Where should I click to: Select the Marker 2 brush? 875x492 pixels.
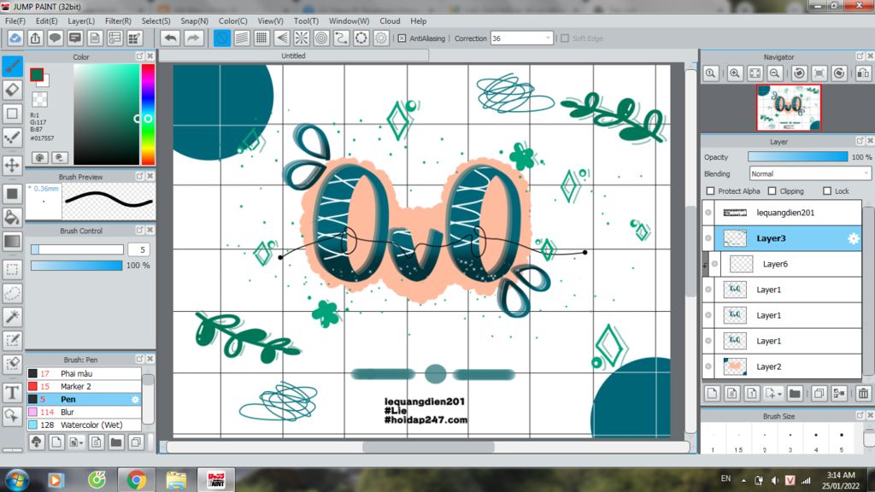84,386
